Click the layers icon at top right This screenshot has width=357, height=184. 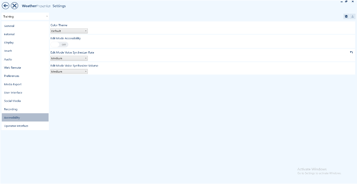point(346,17)
